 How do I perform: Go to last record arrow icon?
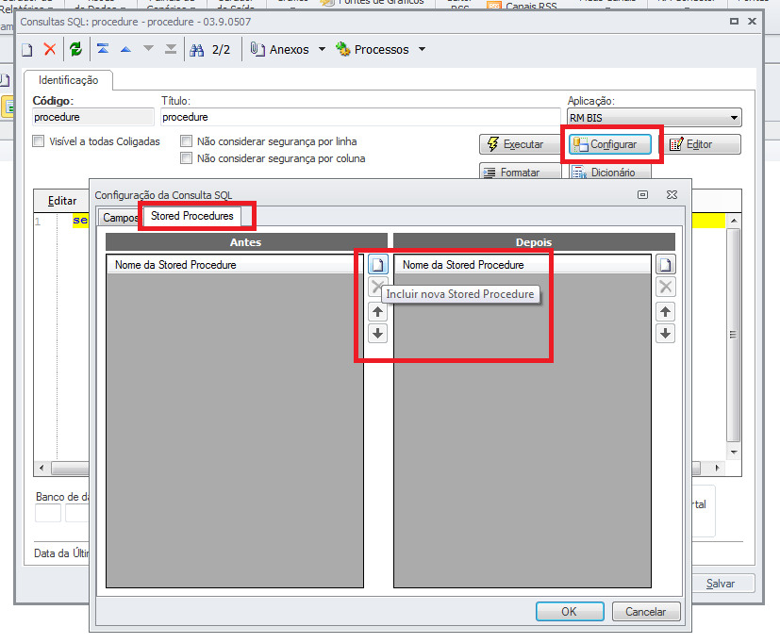point(171,49)
